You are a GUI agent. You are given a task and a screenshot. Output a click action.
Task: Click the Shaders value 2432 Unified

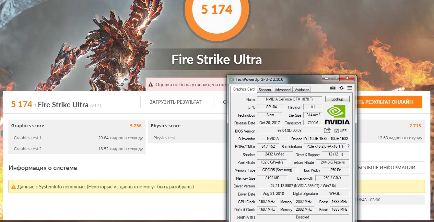(x=275, y=154)
